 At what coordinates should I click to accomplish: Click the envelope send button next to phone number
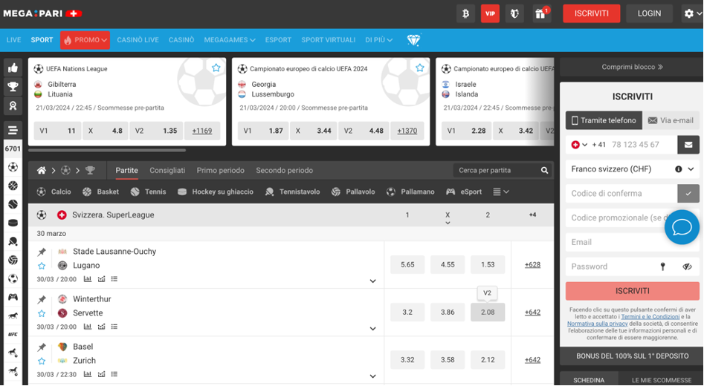(x=688, y=145)
